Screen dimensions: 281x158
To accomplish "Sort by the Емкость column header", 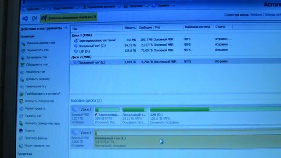I will [x=130, y=28].
